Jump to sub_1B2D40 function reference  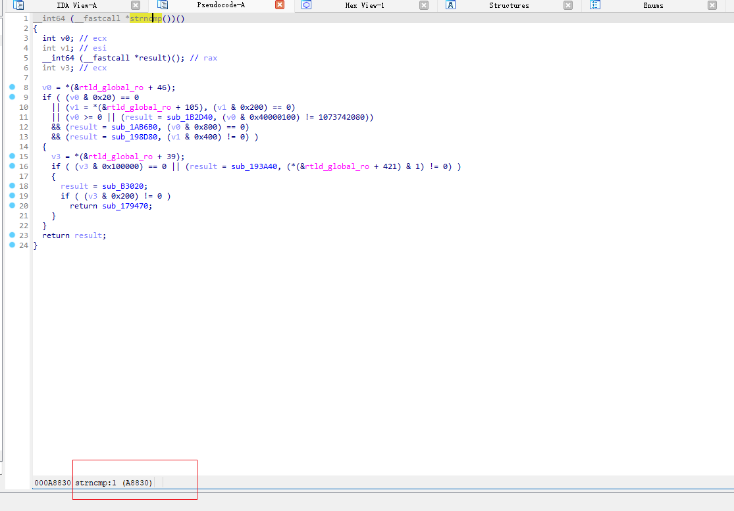(x=180, y=117)
